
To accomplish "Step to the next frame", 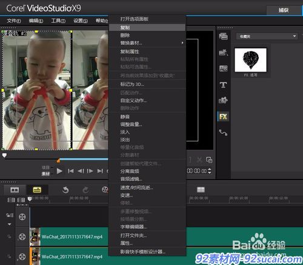I will coord(90,171).
